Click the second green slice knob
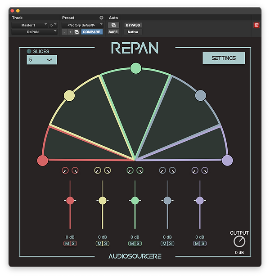 pyautogui.click(x=140, y=170)
